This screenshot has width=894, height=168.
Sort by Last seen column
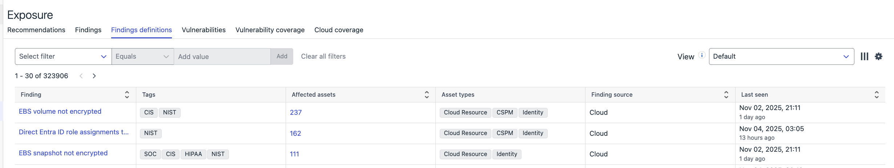877,94
